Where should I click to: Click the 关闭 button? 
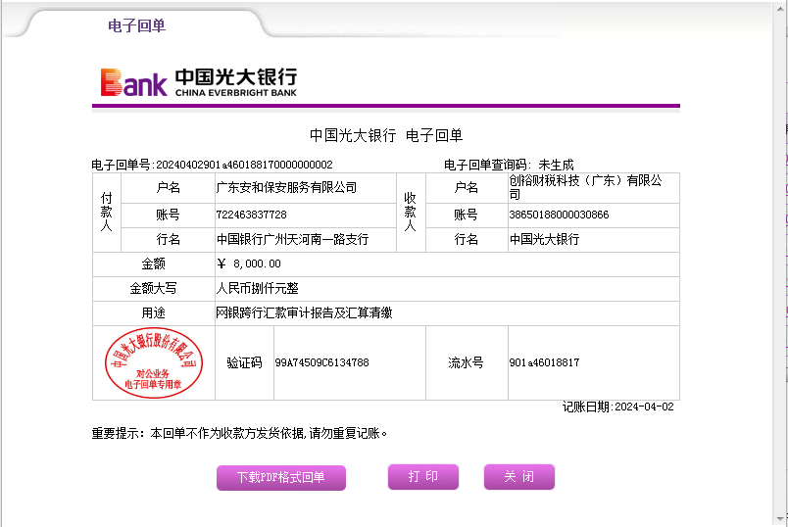tap(519, 476)
